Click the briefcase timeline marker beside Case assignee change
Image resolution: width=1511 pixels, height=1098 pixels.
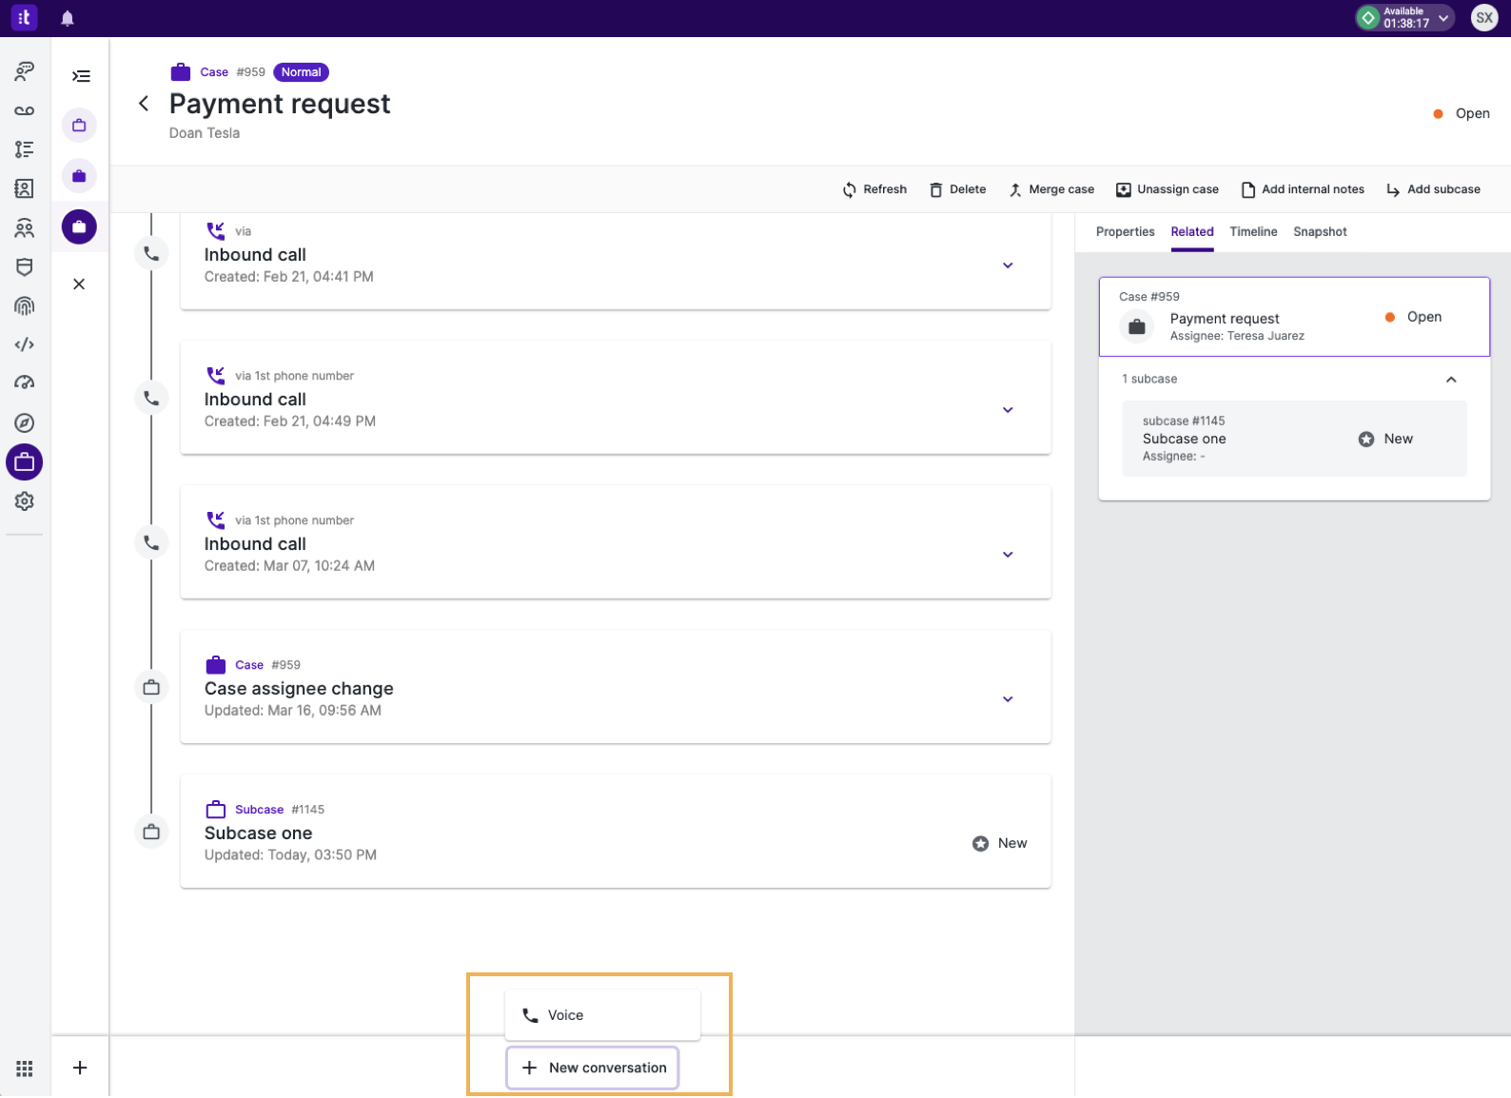(x=151, y=688)
